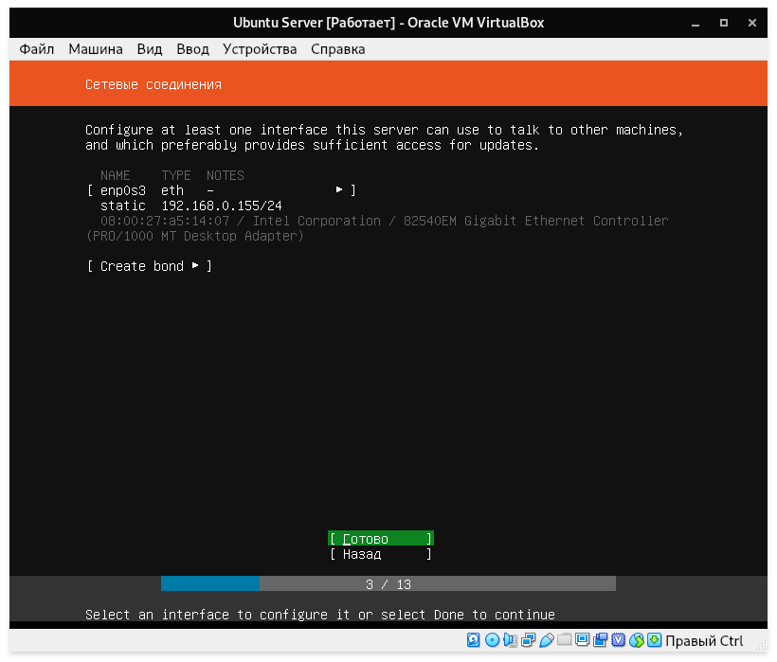The height and width of the screenshot is (662, 777).
Task: Click the Назад button
Action: click(x=381, y=554)
